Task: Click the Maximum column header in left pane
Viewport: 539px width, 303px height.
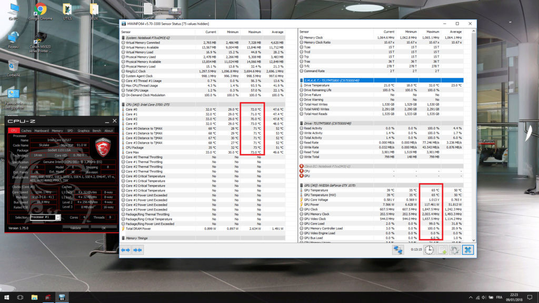Action: point(254,32)
